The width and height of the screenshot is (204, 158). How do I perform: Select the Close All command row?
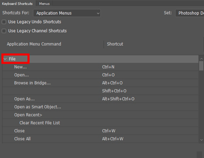click(x=100, y=139)
